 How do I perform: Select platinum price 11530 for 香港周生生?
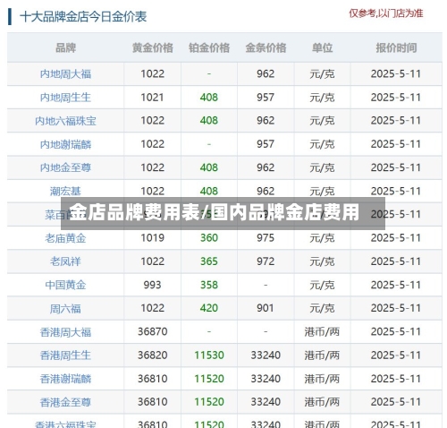[x=209, y=355]
